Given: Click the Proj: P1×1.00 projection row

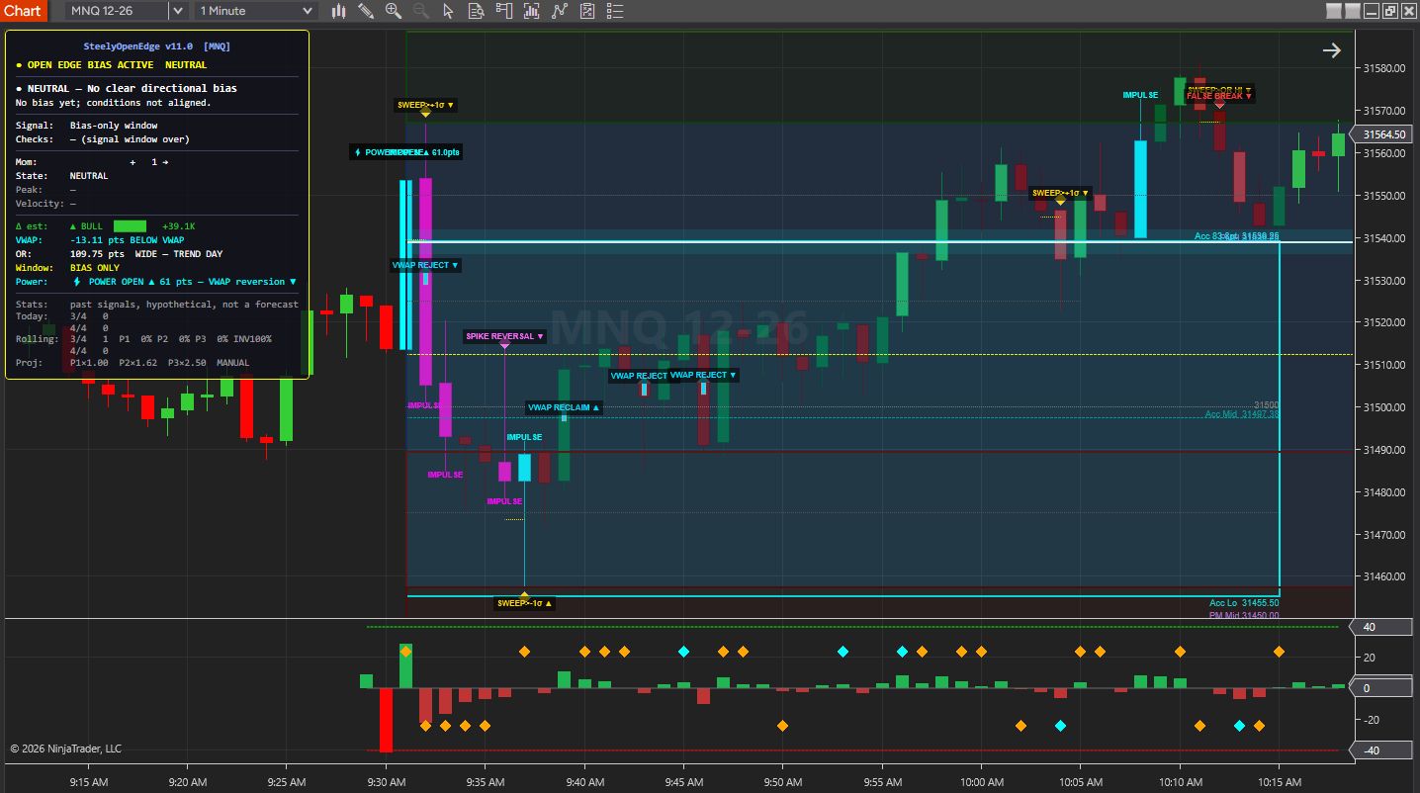Looking at the screenshot, I should click(x=133, y=363).
